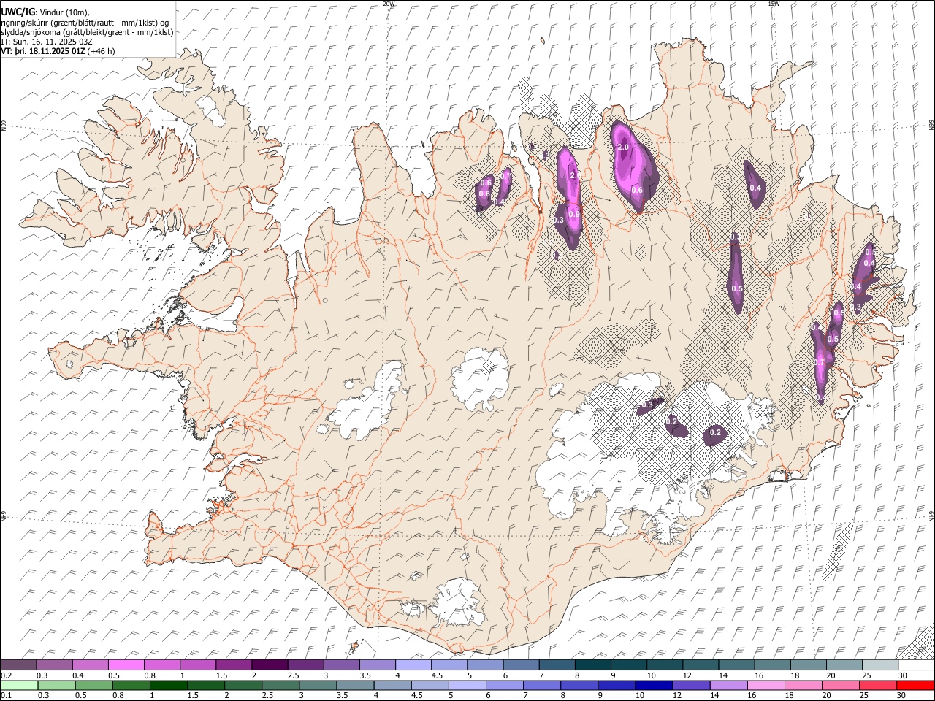Select the darkest purple swatch labelled 2 in snow scale
The image size is (935, 701).
coord(270,664)
